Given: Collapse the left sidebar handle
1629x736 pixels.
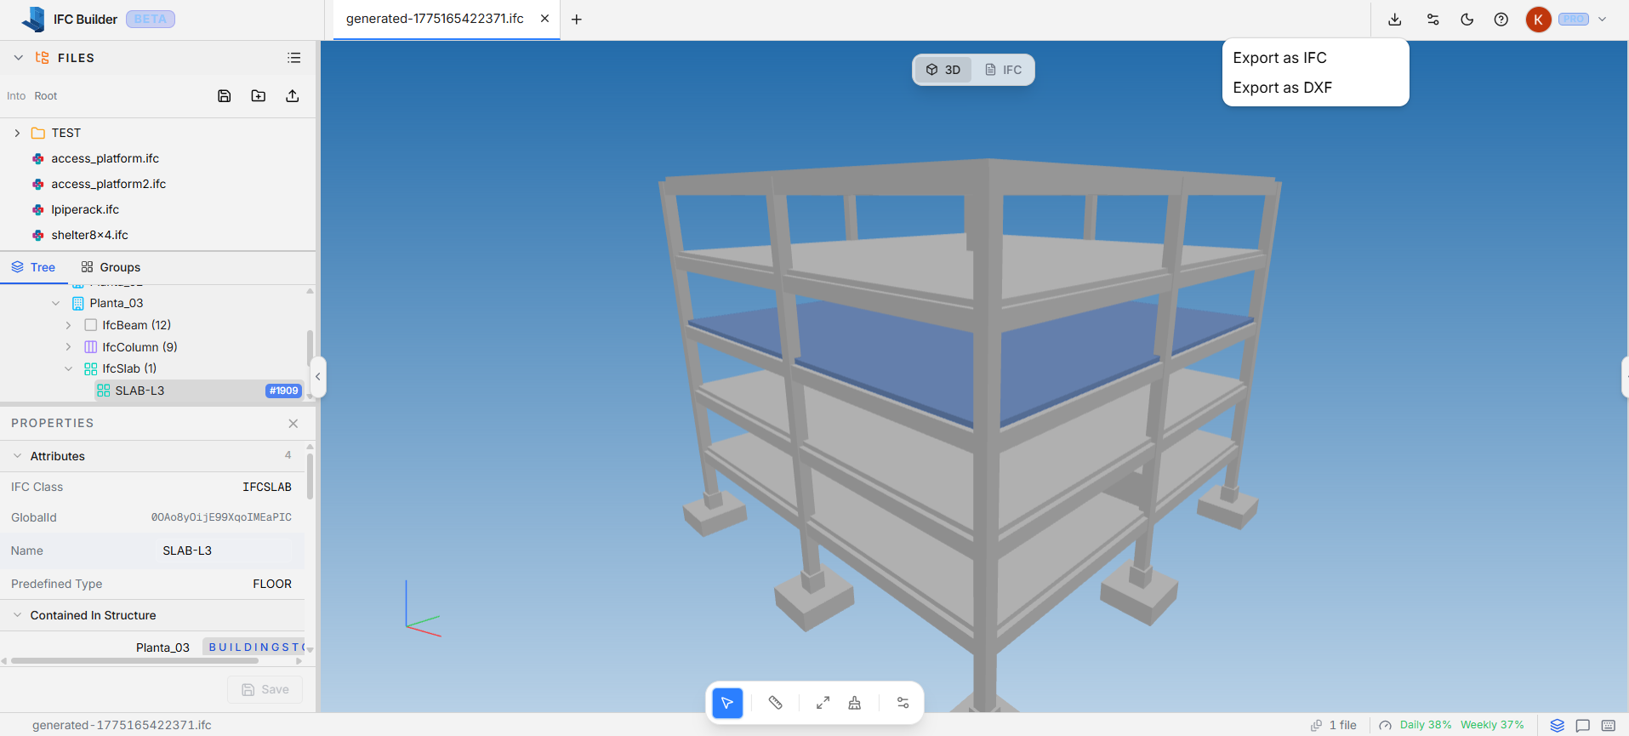Looking at the screenshot, I should (318, 376).
